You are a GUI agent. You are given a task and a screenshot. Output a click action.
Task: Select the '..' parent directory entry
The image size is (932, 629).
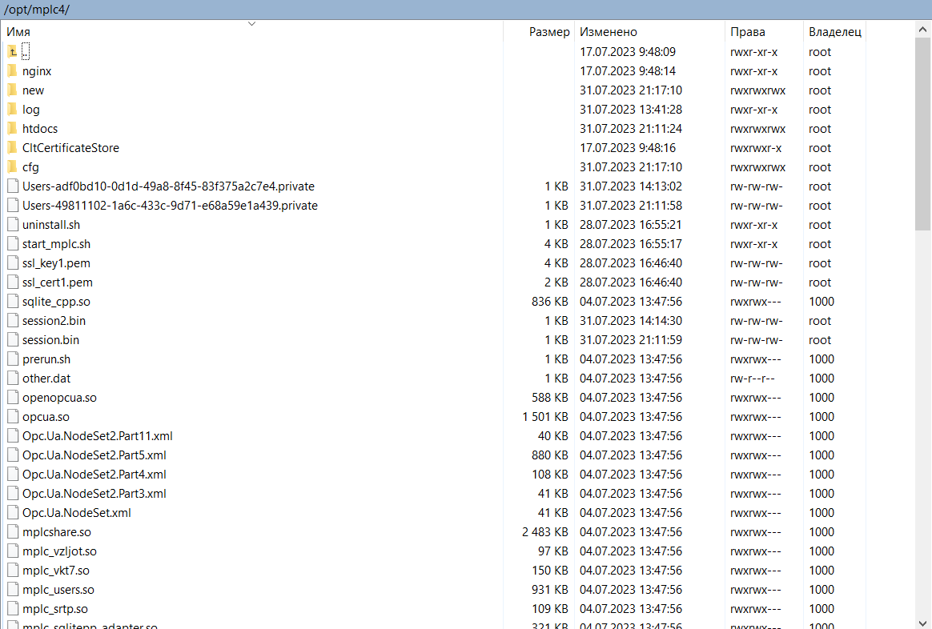26,52
